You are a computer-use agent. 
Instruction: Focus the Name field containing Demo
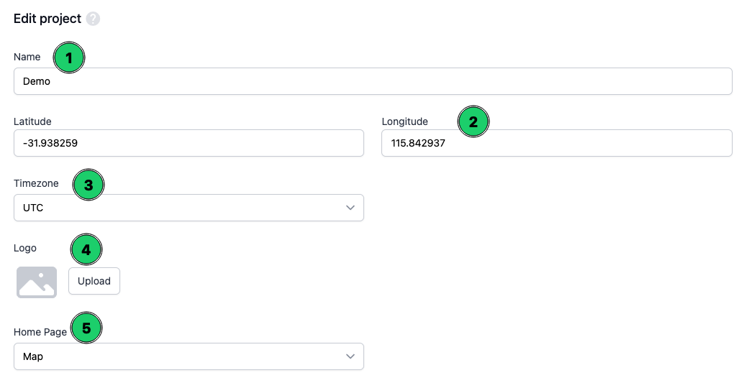373,81
